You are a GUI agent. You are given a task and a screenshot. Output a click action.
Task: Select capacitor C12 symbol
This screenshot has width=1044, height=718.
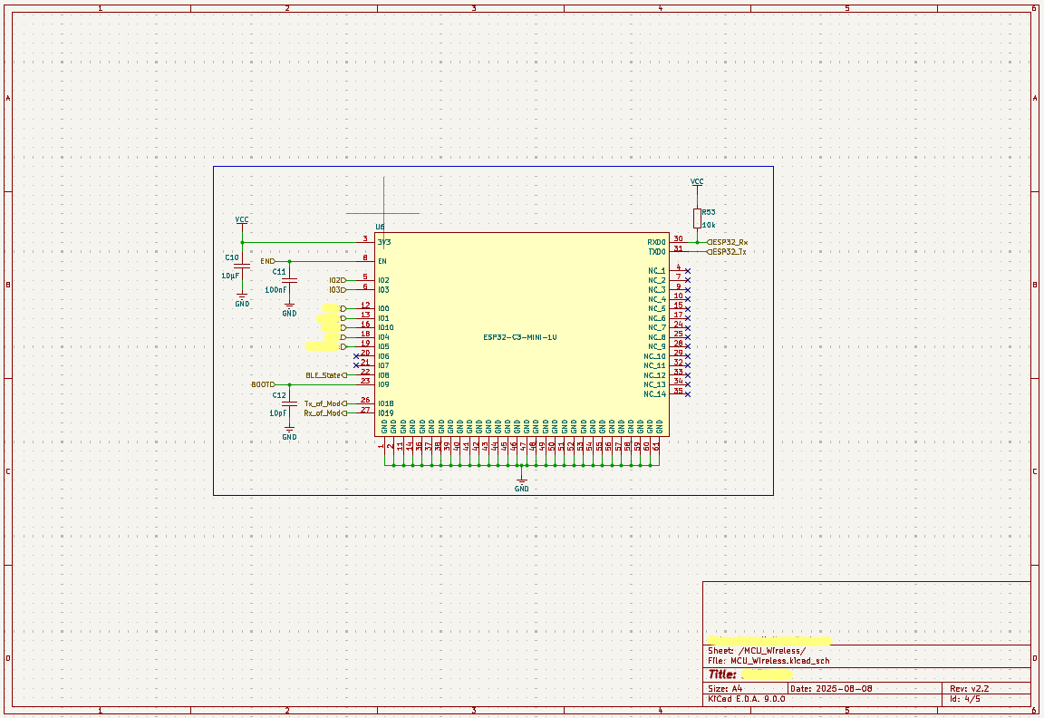coord(290,403)
